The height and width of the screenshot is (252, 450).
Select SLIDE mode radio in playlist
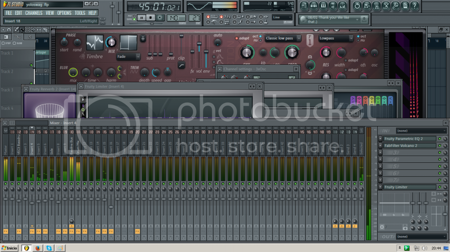pos(15,43)
